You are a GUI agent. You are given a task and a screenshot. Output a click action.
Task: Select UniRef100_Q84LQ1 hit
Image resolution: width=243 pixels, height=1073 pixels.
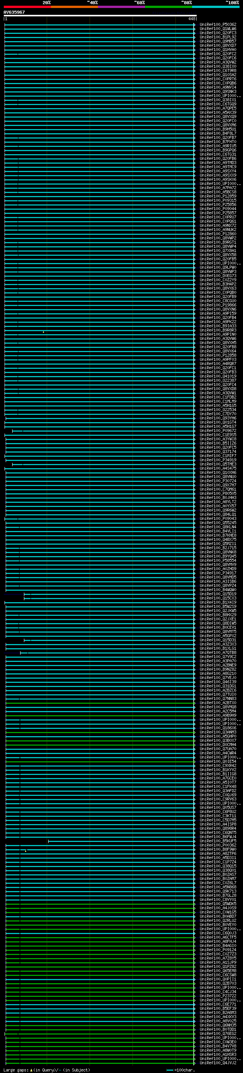(218, 515)
